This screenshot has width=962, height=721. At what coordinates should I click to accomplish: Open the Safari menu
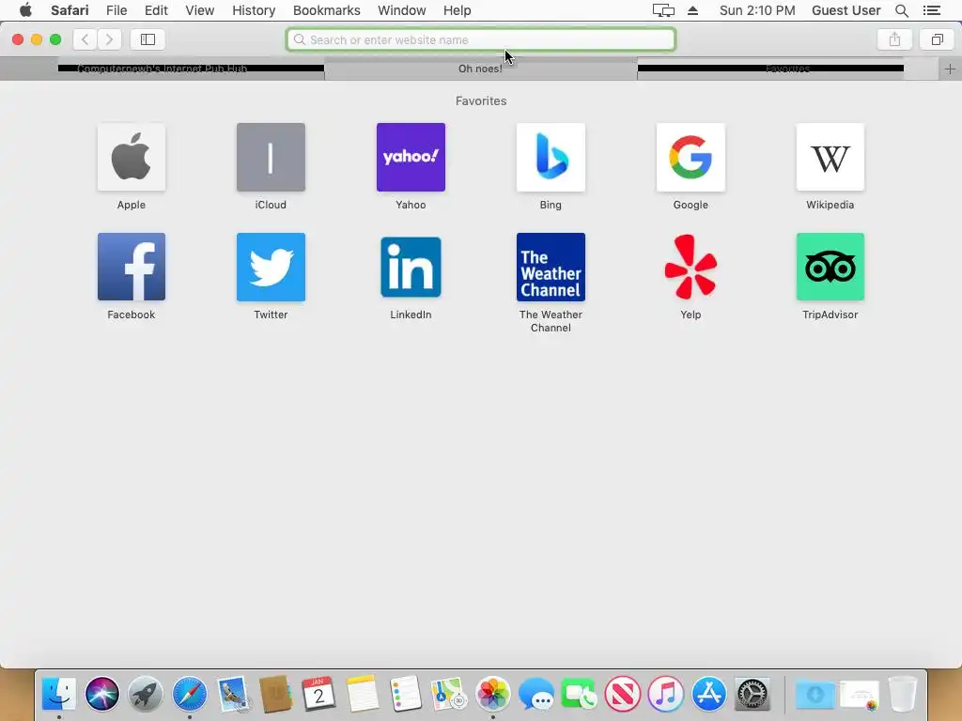(x=70, y=10)
